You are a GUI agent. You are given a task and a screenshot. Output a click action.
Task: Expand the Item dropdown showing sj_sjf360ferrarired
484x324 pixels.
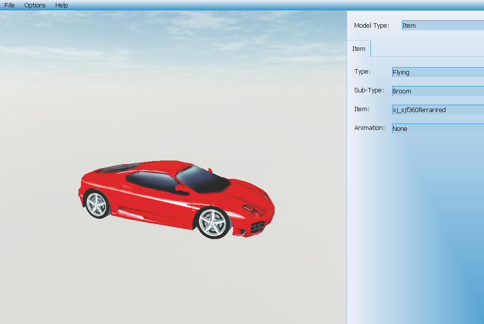[x=438, y=110]
